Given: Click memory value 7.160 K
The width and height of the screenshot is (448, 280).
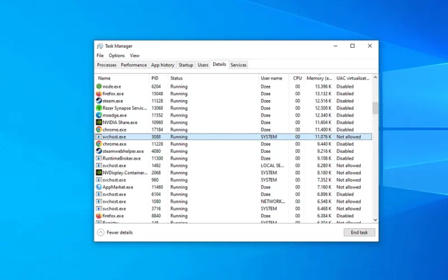Looking at the screenshot, I should coord(324,187).
